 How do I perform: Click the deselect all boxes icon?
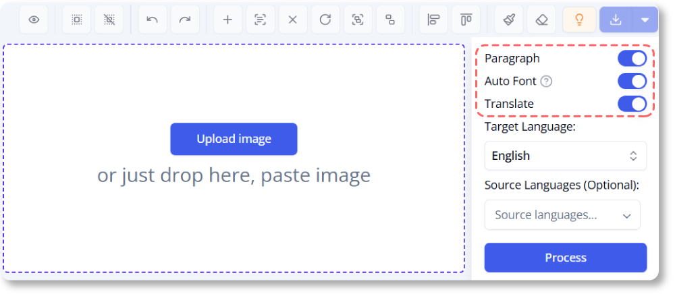(x=109, y=20)
